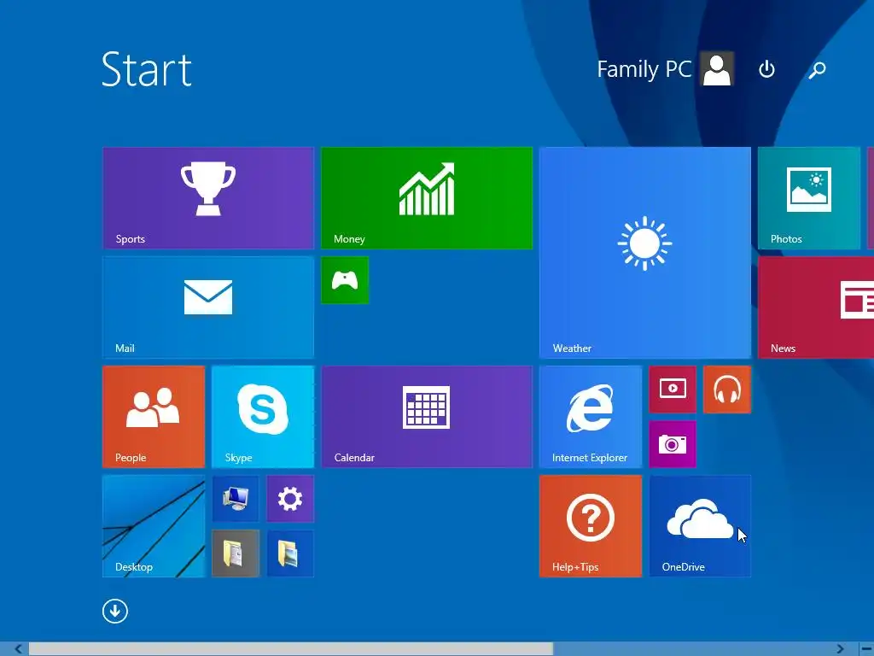This screenshot has height=656, width=874.
Task: Open the small Music headphones tile
Action: (727, 389)
